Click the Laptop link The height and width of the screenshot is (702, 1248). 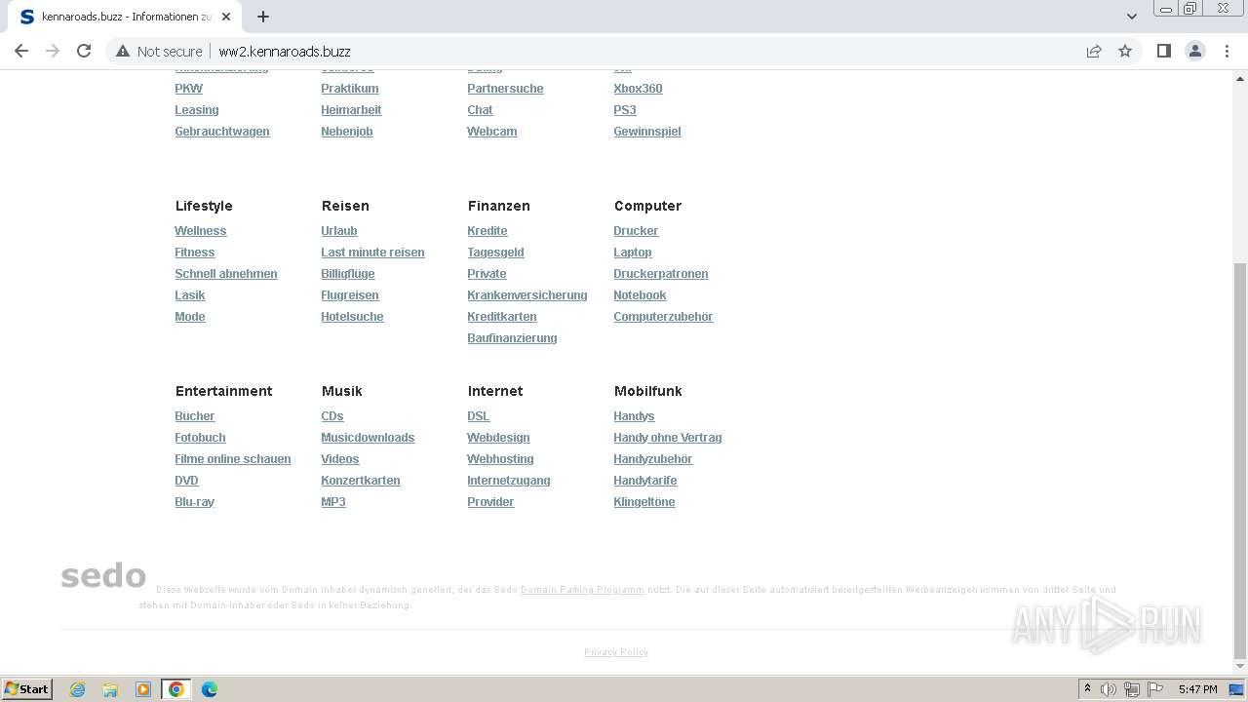point(633,253)
